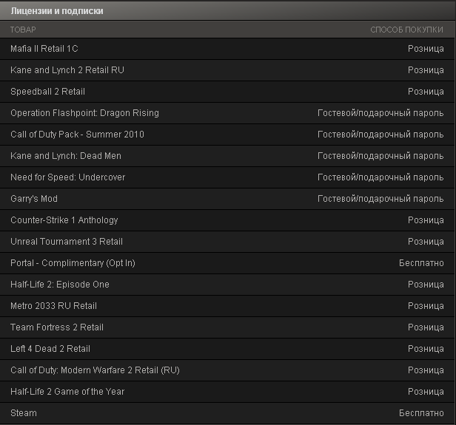Click the СПОСОБ ПОКУПКИ column header

click(406, 30)
